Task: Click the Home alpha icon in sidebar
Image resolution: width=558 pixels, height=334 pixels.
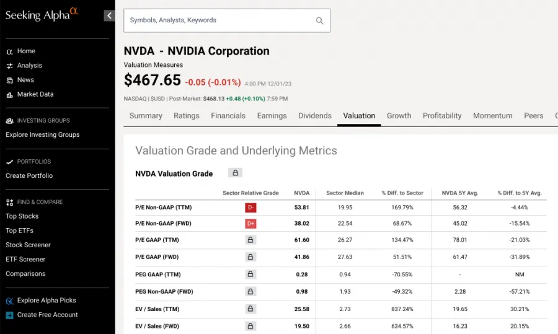Action: pyautogui.click(x=10, y=51)
